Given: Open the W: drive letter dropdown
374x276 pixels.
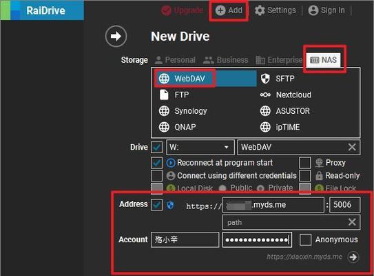Looking at the screenshot, I should click(200, 147).
